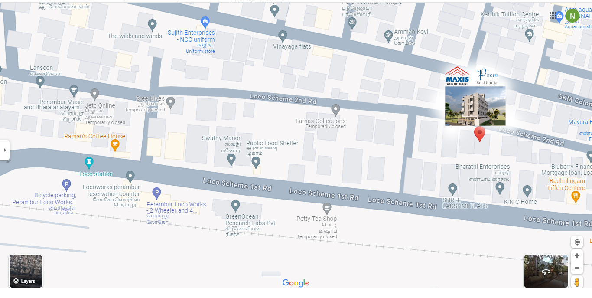Click the Loco station transit marker icon
Screen dimensions: 592x298
click(x=89, y=164)
